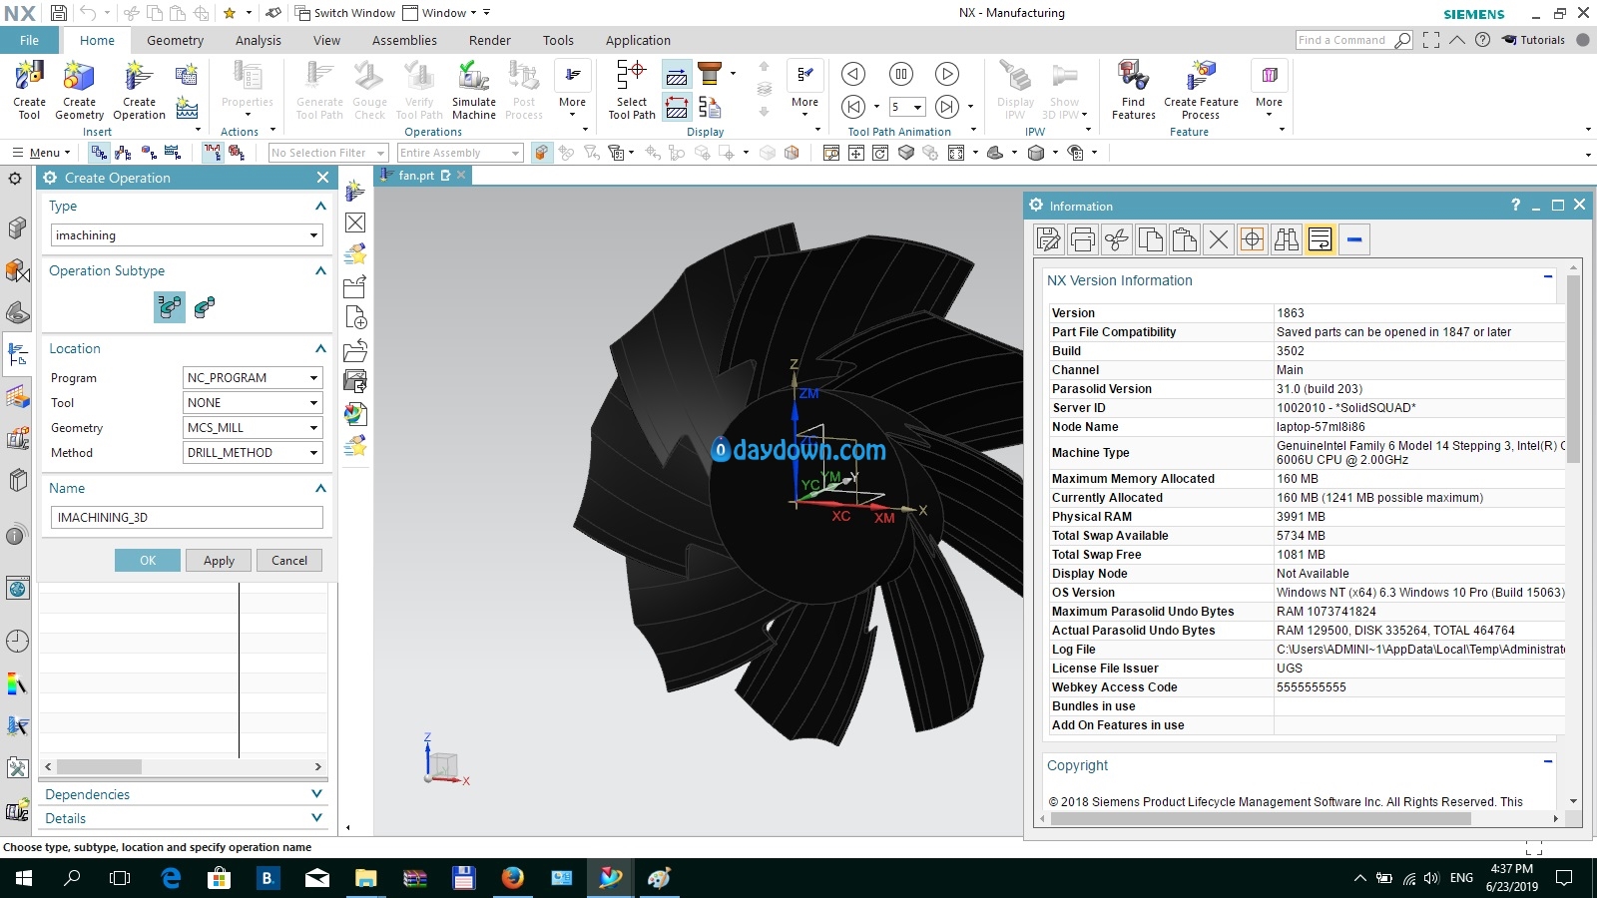Click the Find Features icon
Image resolution: width=1597 pixels, height=898 pixels.
click(1133, 78)
